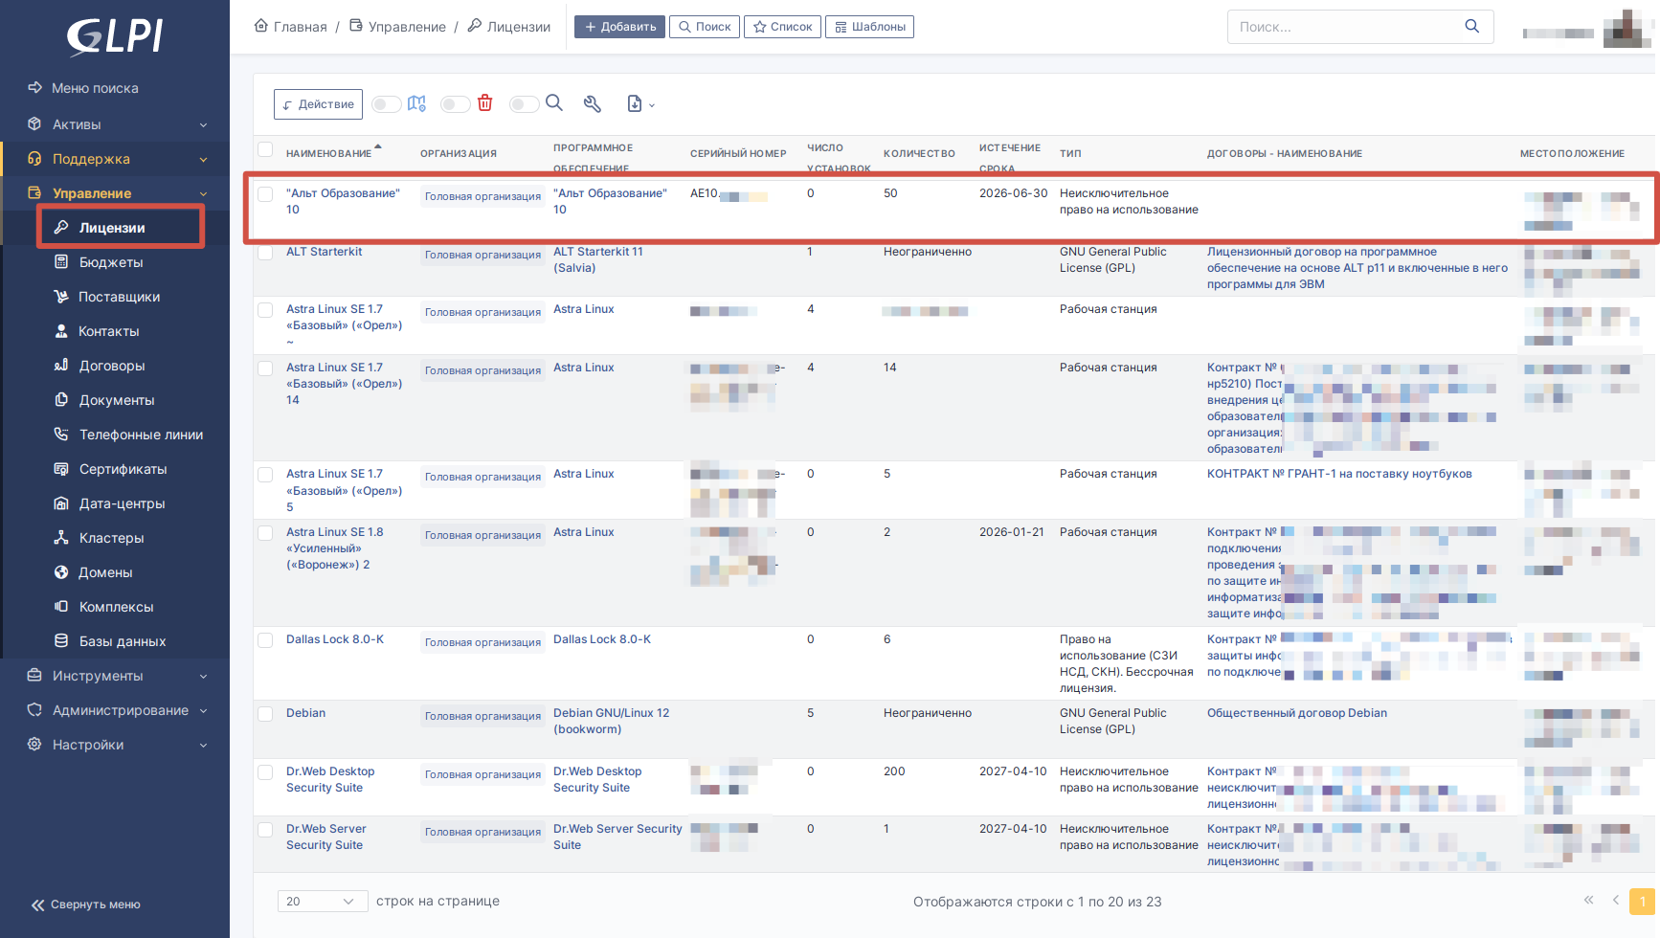
Task: Click the search icon in global search field
Action: coord(1472,27)
